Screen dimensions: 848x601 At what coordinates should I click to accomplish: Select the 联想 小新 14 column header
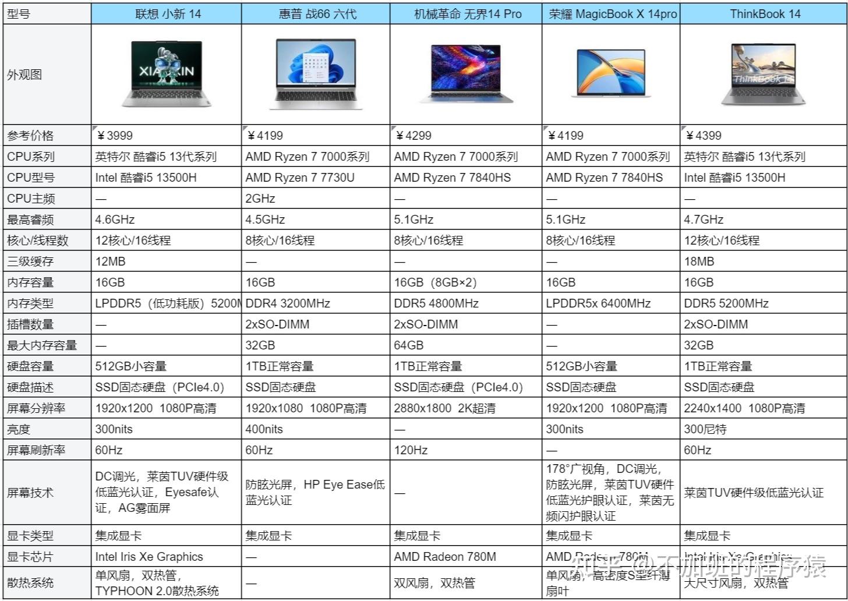point(167,14)
